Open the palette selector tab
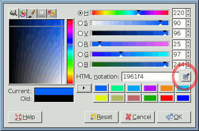 pos(51,13)
